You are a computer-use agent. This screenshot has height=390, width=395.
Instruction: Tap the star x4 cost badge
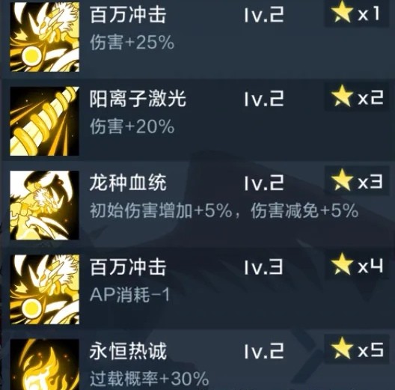coord(356,266)
